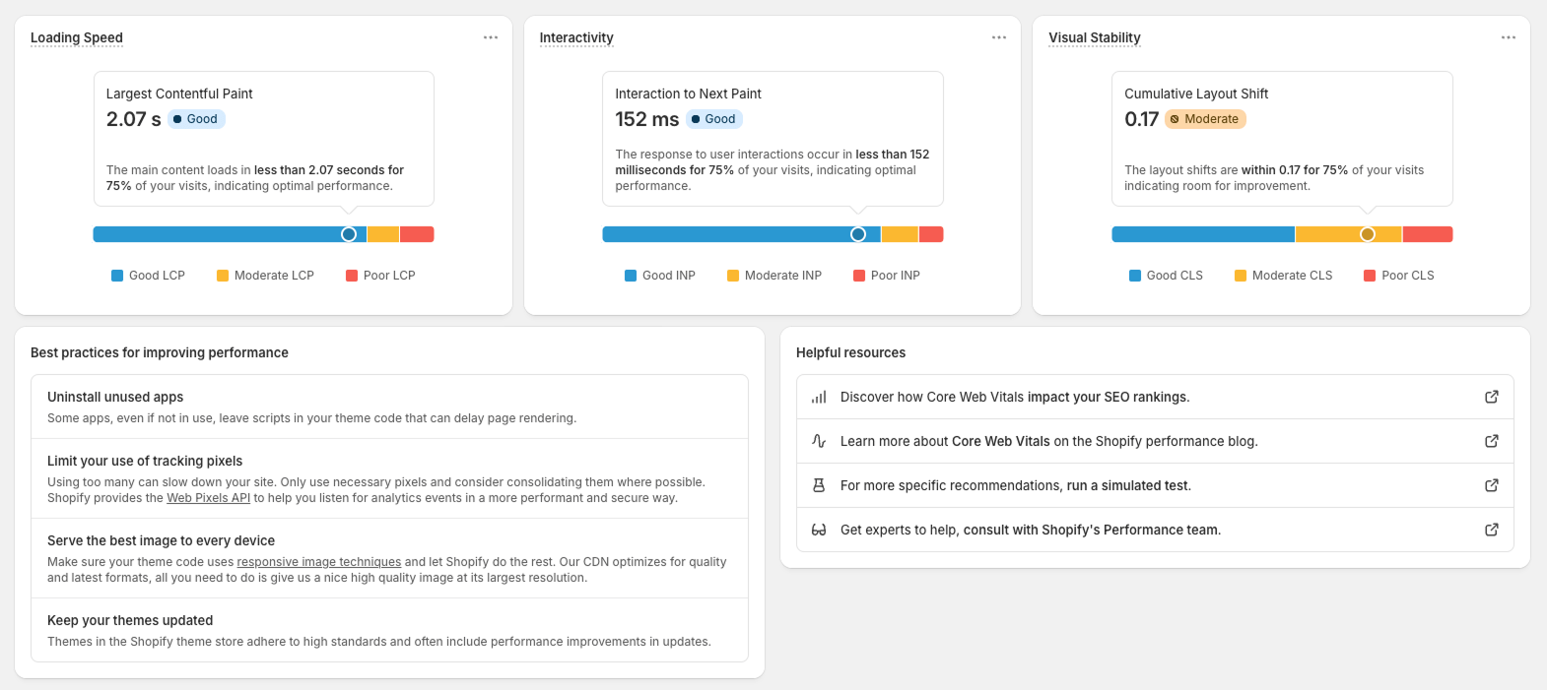Click the red Poor CLS legend square
Image resolution: width=1547 pixels, height=690 pixels.
point(1370,276)
